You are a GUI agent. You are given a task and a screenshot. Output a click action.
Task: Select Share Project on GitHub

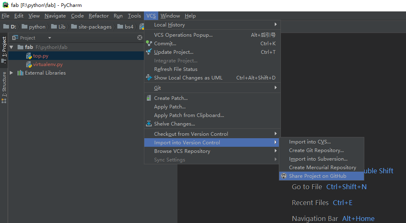click(322, 176)
